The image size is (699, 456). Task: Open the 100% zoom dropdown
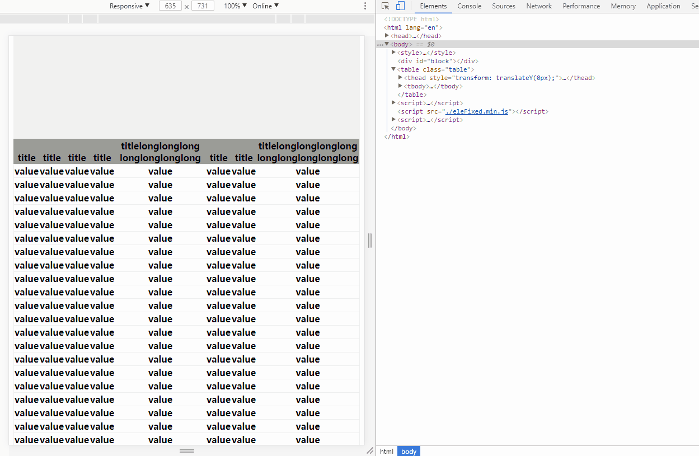coord(235,6)
